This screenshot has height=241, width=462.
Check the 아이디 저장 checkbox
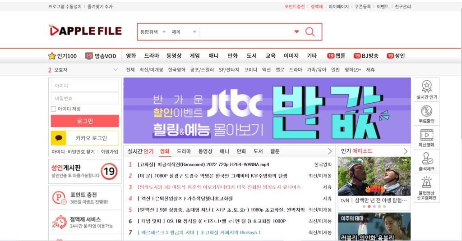pyautogui.click(x=54, y=109)
